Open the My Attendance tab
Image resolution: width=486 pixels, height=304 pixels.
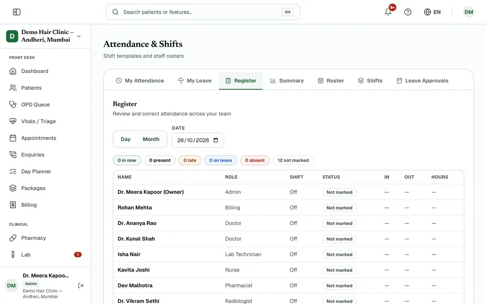(x=140, y=81)
